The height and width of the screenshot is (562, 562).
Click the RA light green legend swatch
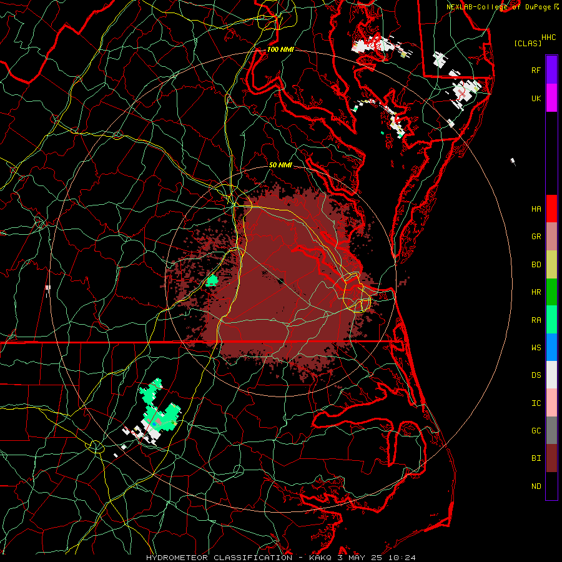[551, 320]
